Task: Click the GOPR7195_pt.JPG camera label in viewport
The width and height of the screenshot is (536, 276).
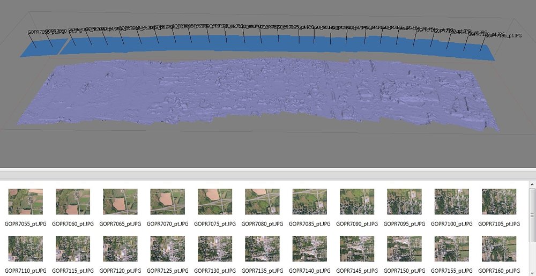Action: tap(503, 35)
